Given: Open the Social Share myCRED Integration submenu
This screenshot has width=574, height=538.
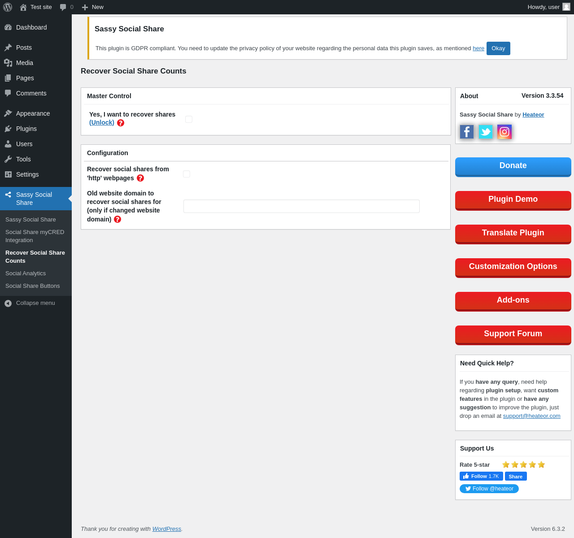Looking at the screenshot, I should [x=36, y=236].
